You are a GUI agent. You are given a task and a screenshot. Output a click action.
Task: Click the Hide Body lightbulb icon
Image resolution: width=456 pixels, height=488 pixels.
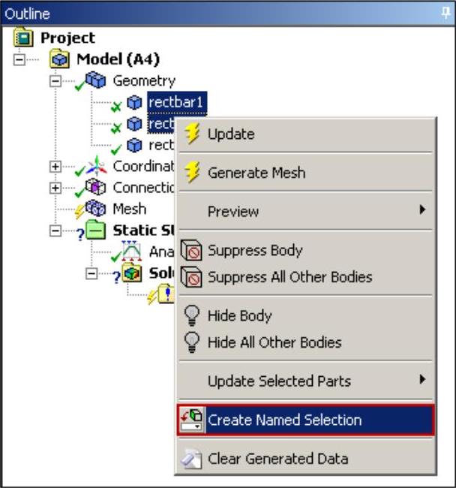coord(192,316)
